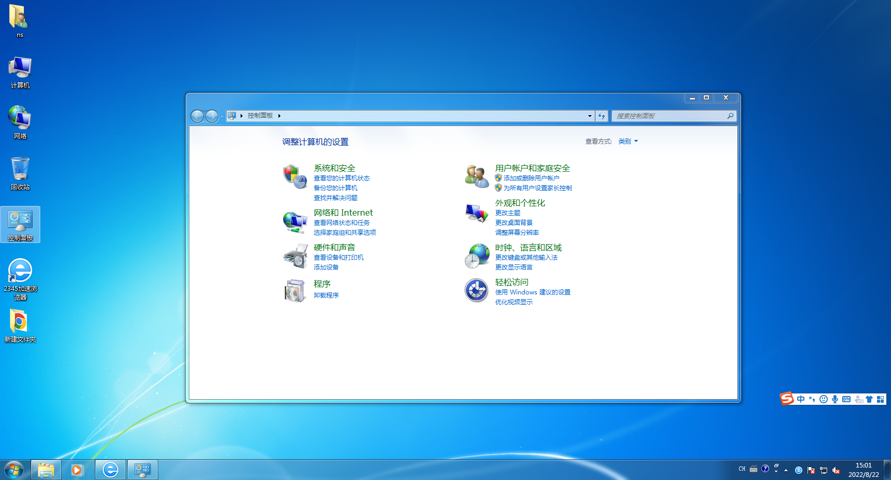Click the Clock, Language and Region icon
This screenshot has width=891, height=480.
click(477, 256)
